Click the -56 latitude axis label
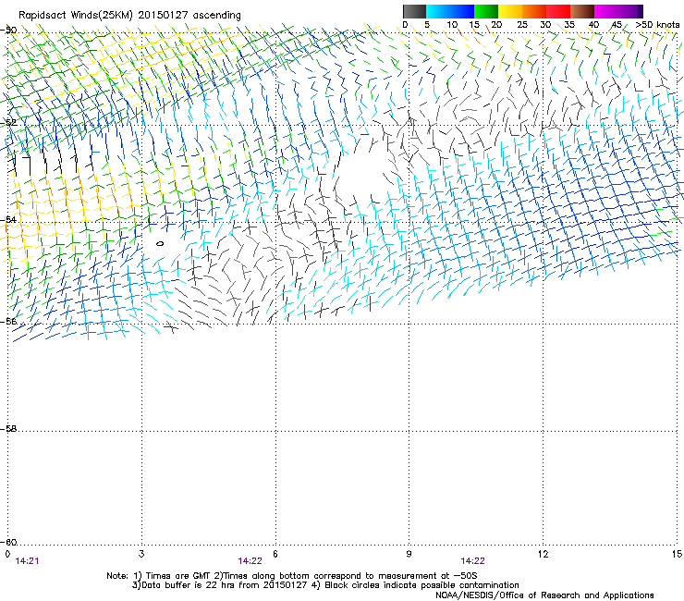 (8, 322)
